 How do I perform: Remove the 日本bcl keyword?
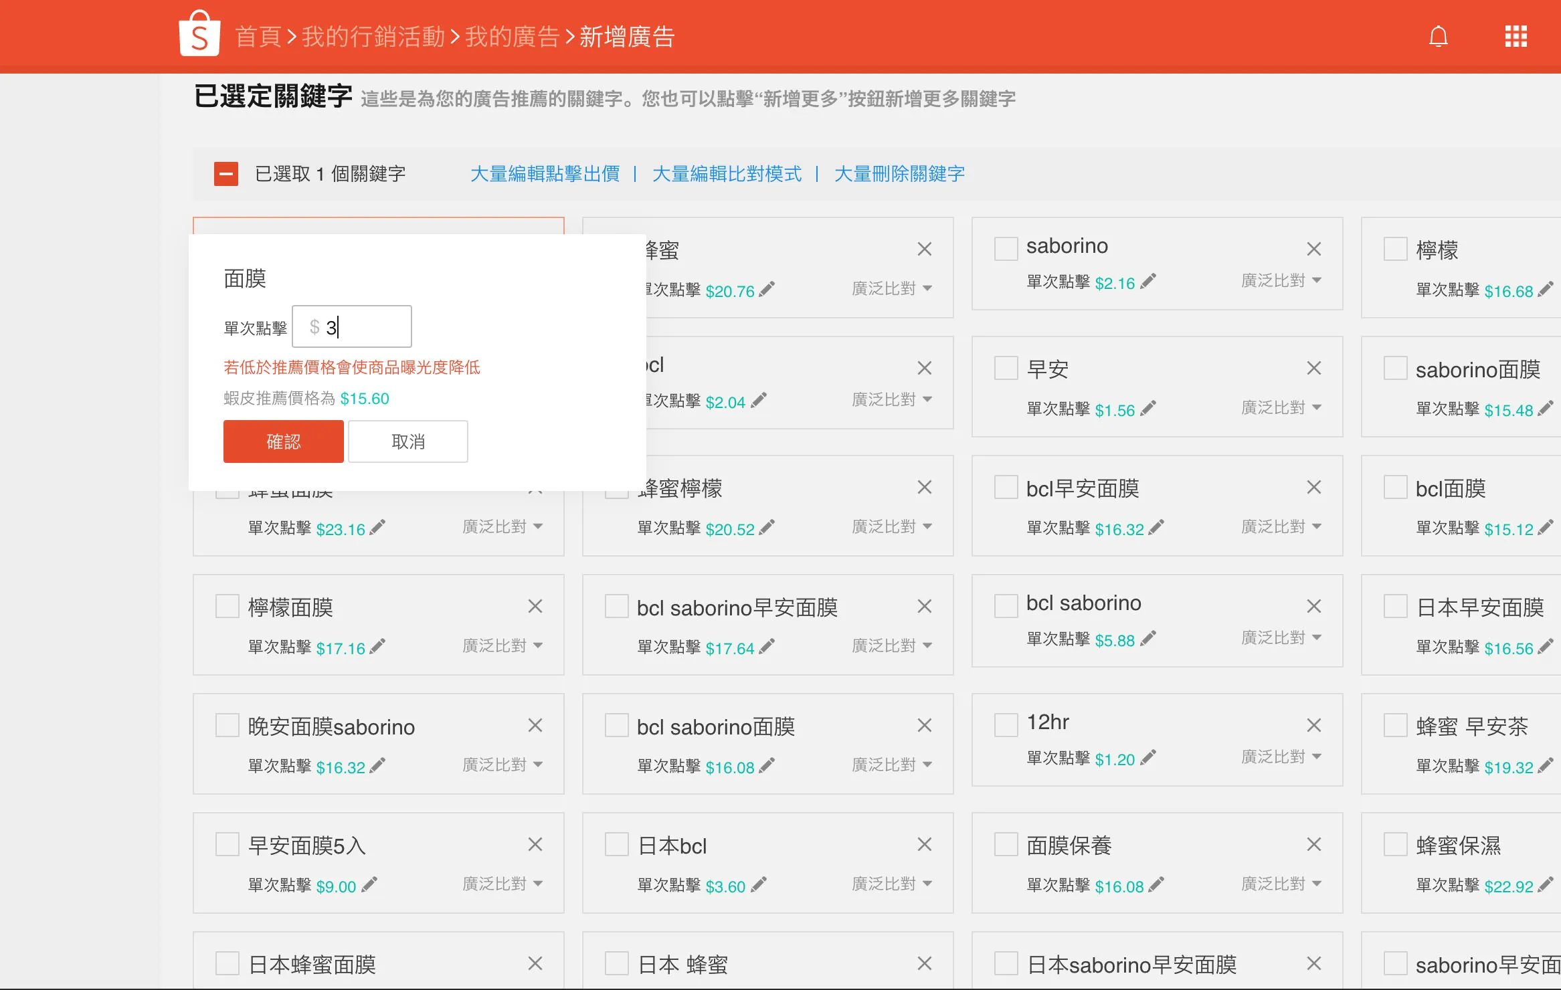[x=924, y=845]
